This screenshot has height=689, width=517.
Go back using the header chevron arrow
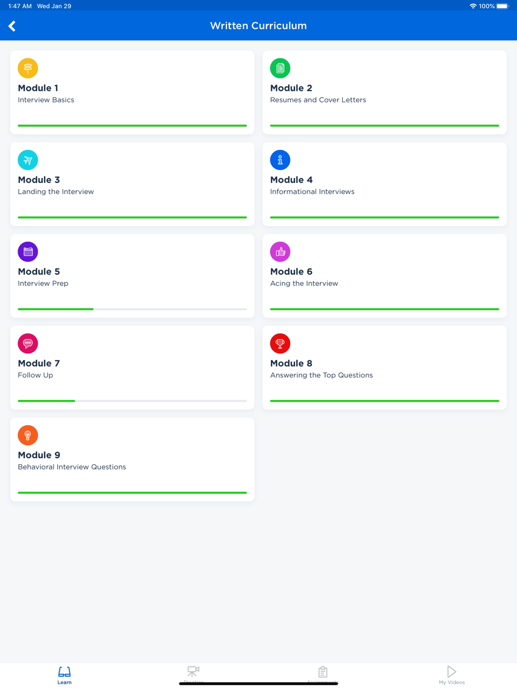12,26
